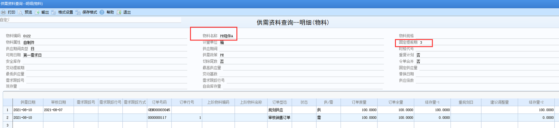The image size is (559, 128).
Task: Click the Export (输出) toolbar icon
Action: [x=37, y=12]
